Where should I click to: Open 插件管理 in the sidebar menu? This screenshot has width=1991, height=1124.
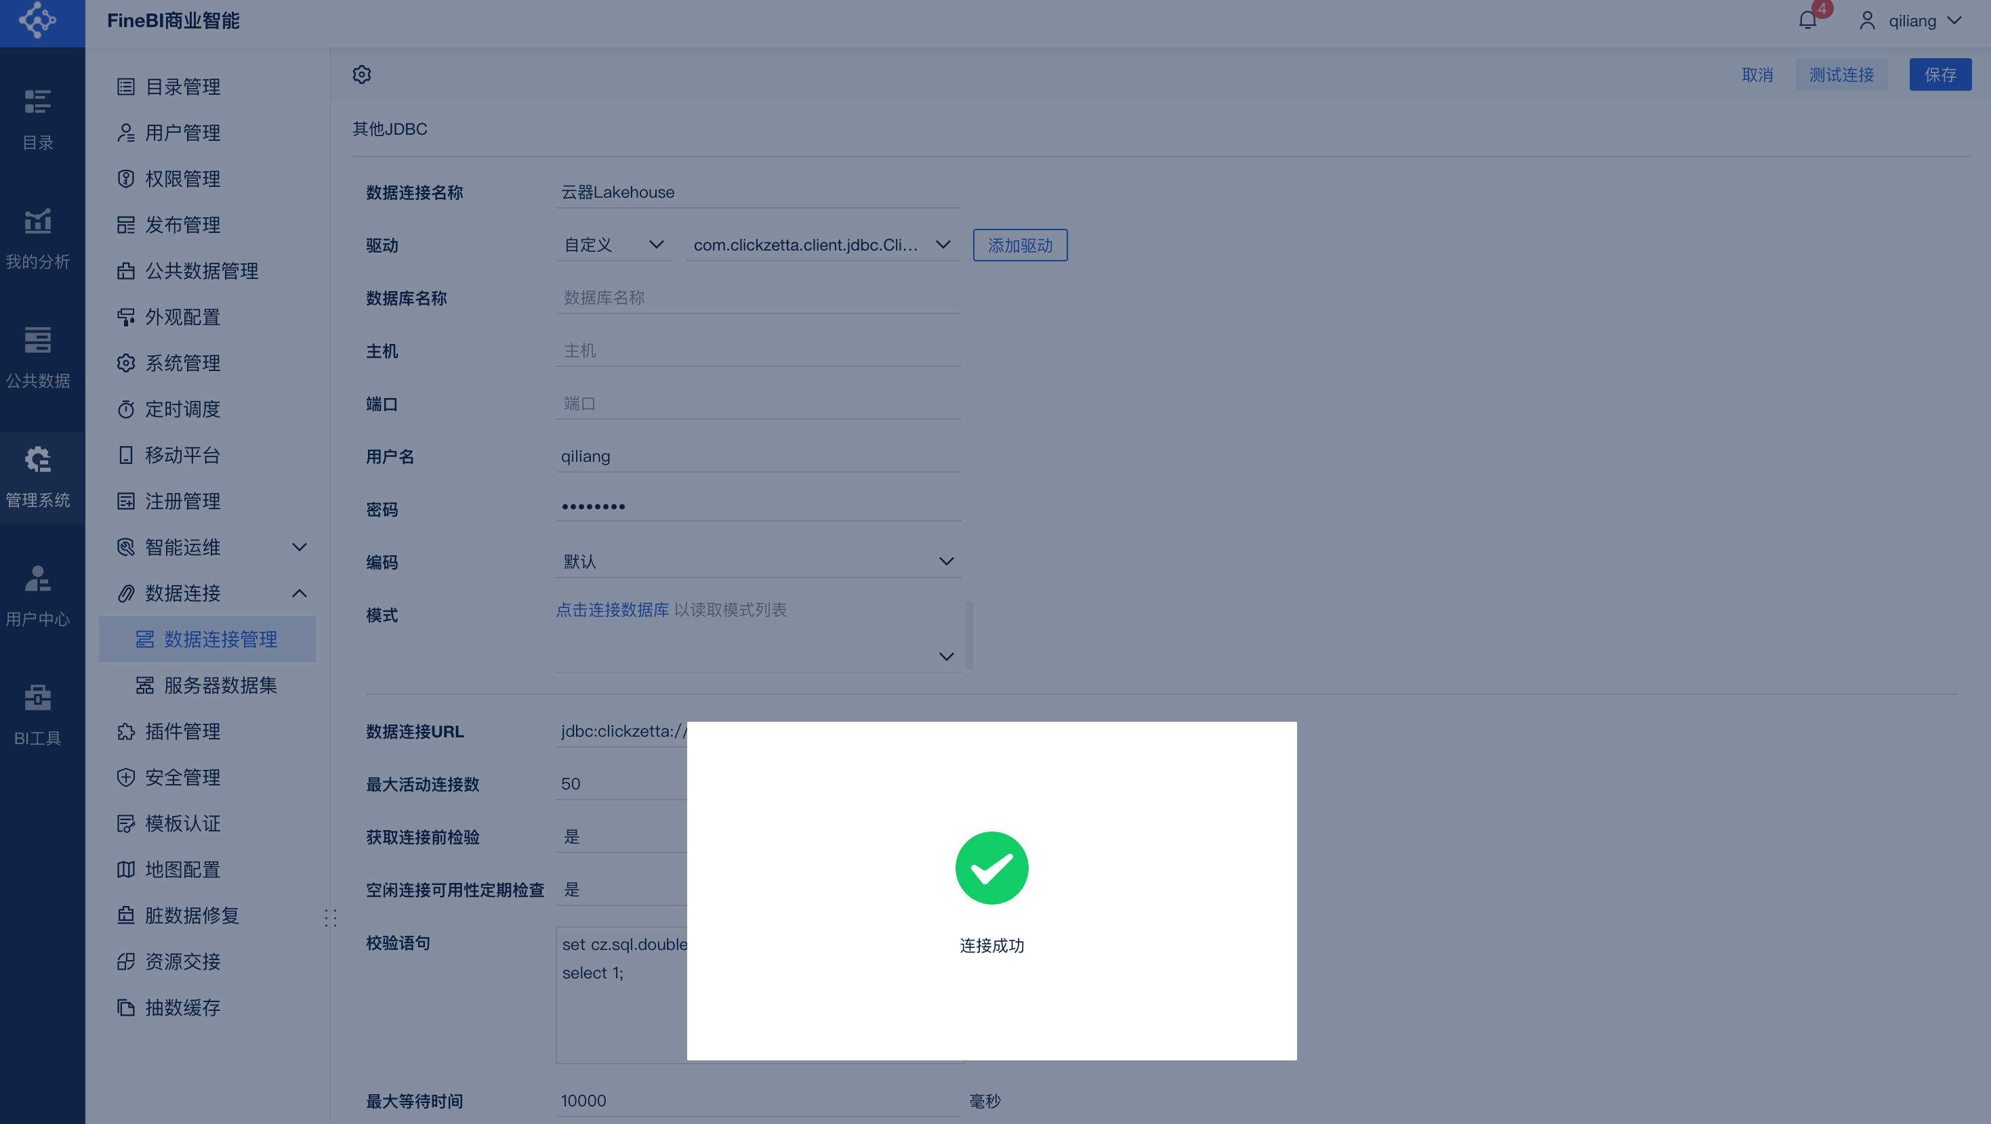point(182,731)
